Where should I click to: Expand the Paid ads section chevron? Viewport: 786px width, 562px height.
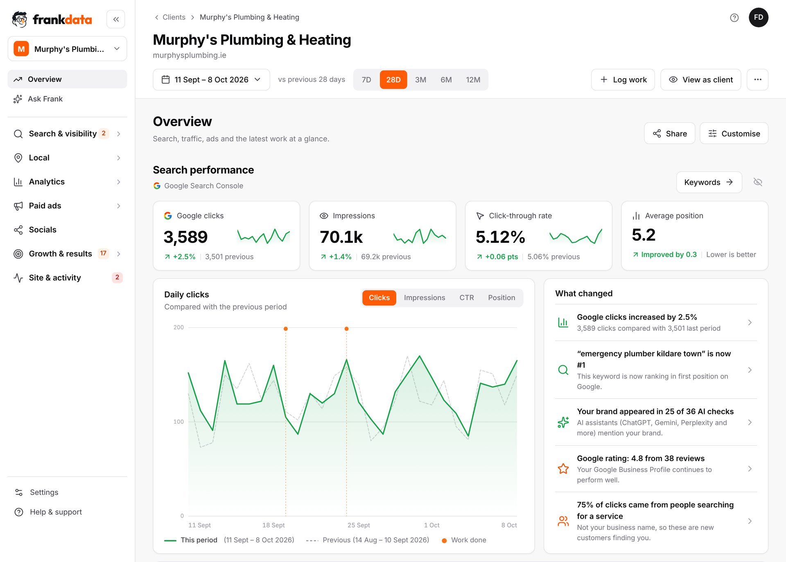click(x=119, y=206)
